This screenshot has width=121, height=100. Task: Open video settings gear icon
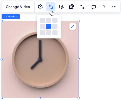coord(40,7)
